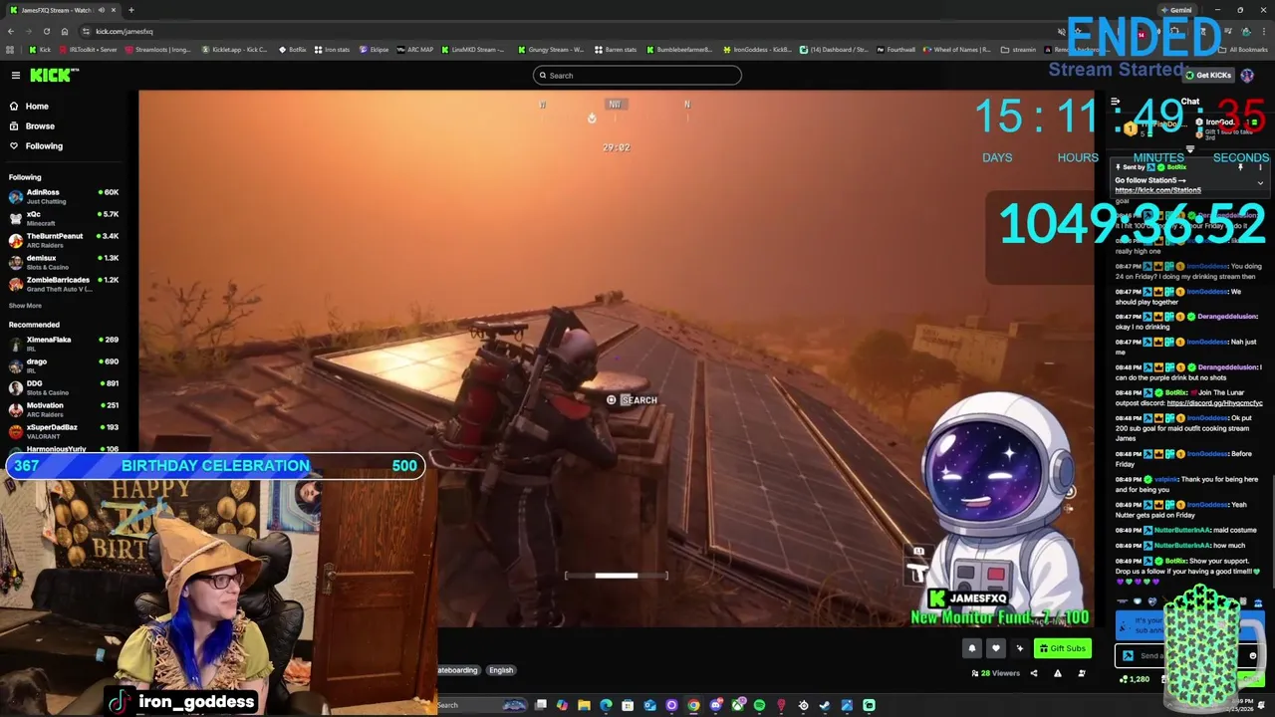Reload the page in browser toolbar
This screenshot has width=1275, height=717.
coord(46,32)
